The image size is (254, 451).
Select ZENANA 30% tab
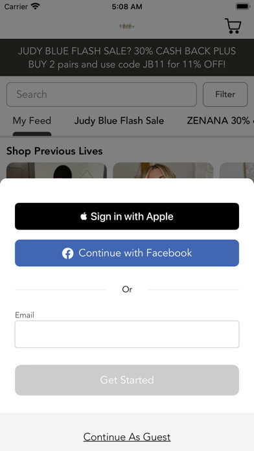[220, 121]
